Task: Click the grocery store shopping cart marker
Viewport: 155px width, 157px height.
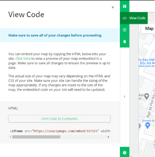Action: click(147, 126)
